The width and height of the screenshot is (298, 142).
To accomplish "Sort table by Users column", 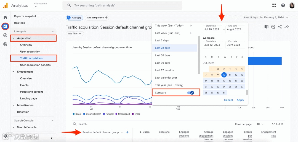I will tap(144, 132).
